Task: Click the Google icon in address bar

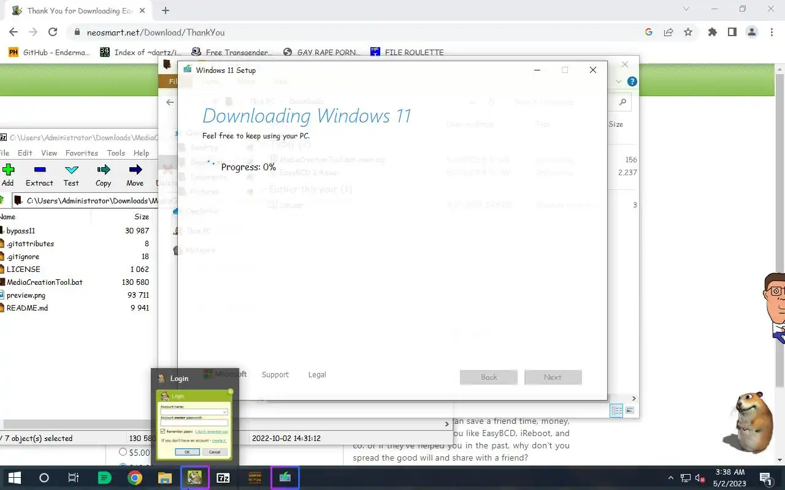Action: tap(649, 32)
